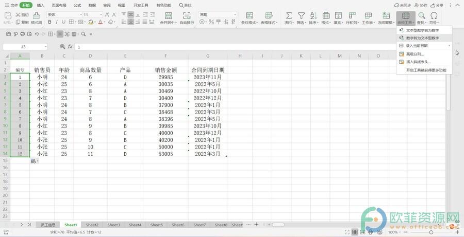Toggle middle vertical alignment
The height and width of the screenshot is (237, 464).
click(x=131, y=14)
